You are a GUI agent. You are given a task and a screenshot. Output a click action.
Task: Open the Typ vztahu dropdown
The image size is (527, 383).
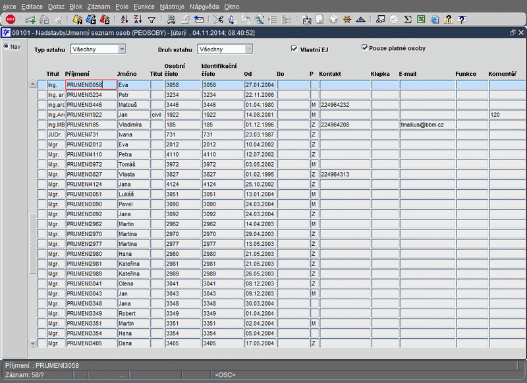(122, 49)
